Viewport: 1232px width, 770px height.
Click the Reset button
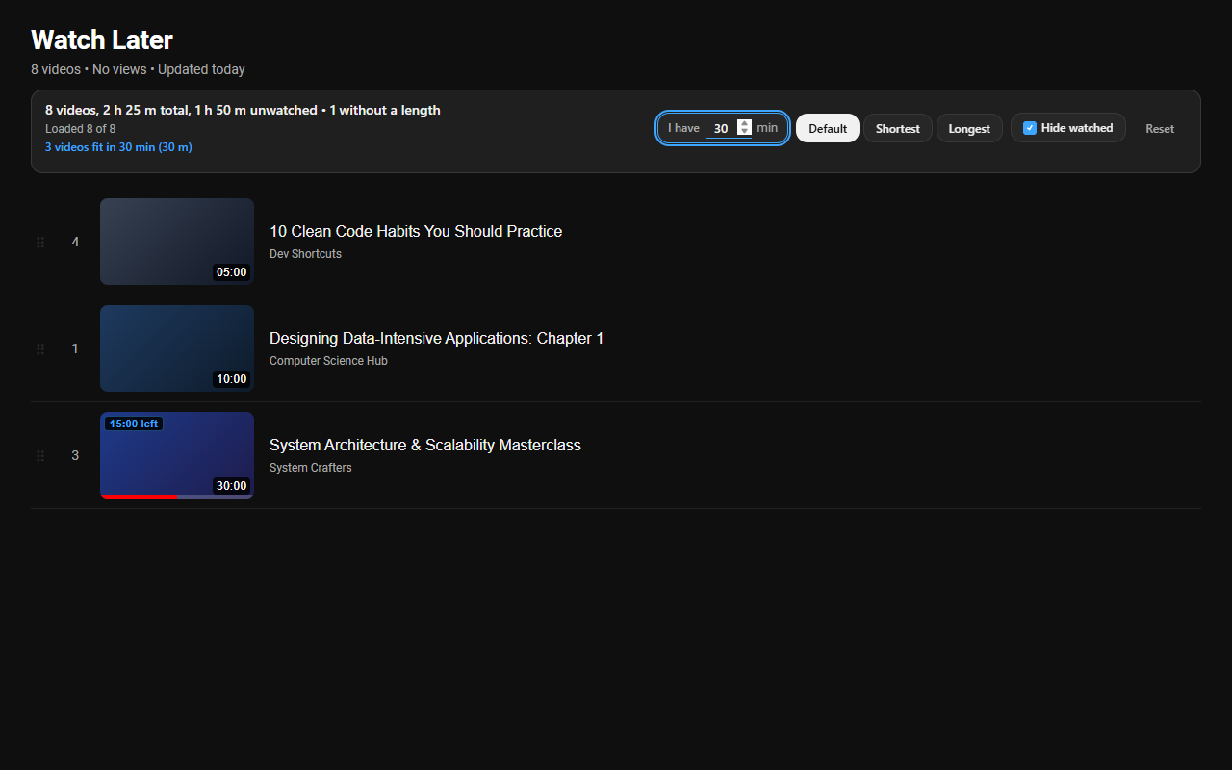tap(1160, 128)
